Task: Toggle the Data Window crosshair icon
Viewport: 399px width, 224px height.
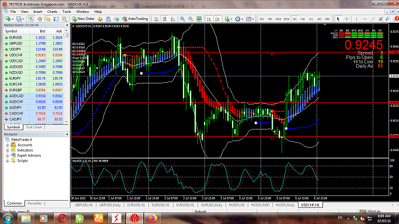Action: [x=40, y=19]
